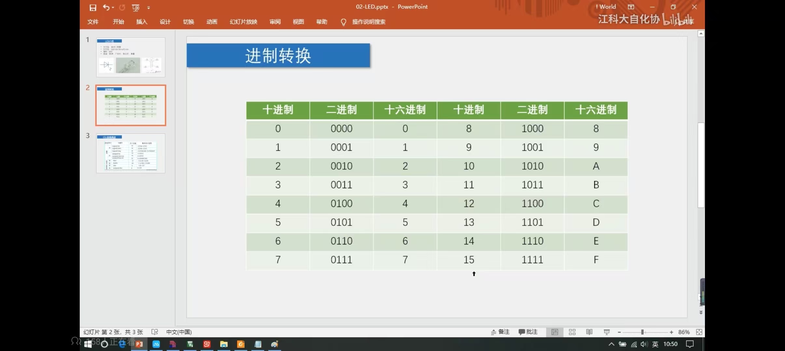
Task: Click the Undo icon
Action: tap(106, 7)
